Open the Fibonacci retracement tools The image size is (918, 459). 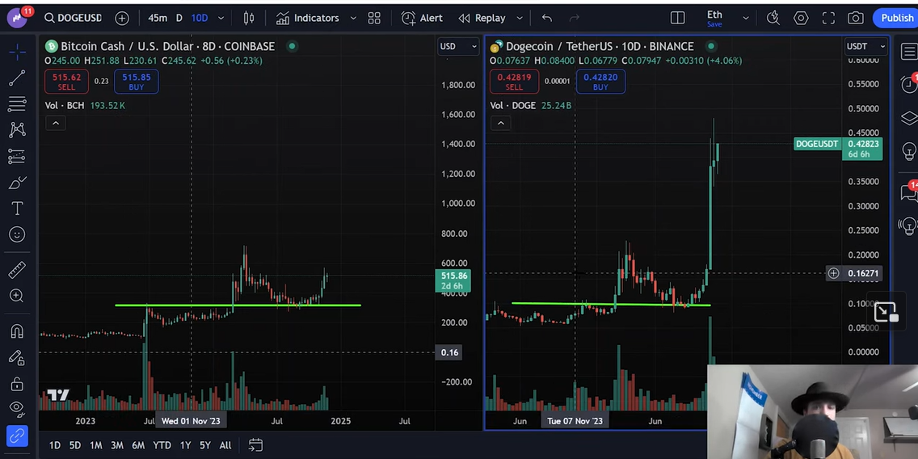17,104
